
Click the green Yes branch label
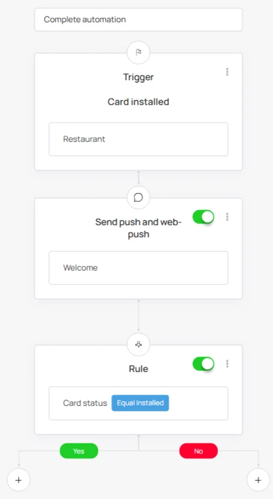coord(79,451)
